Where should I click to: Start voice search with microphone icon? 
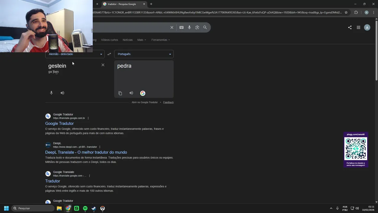pos(189,28)
